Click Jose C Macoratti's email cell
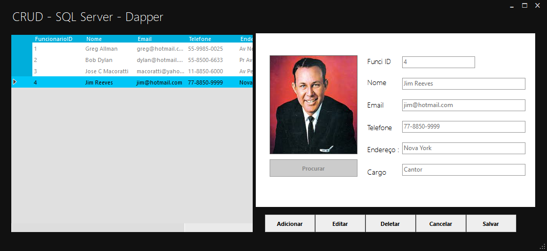547x251 pixels. (x=160, y=71)
